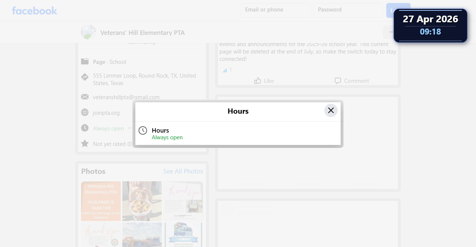Open the 'This page is inactive' photo

[x=101, y=201]
